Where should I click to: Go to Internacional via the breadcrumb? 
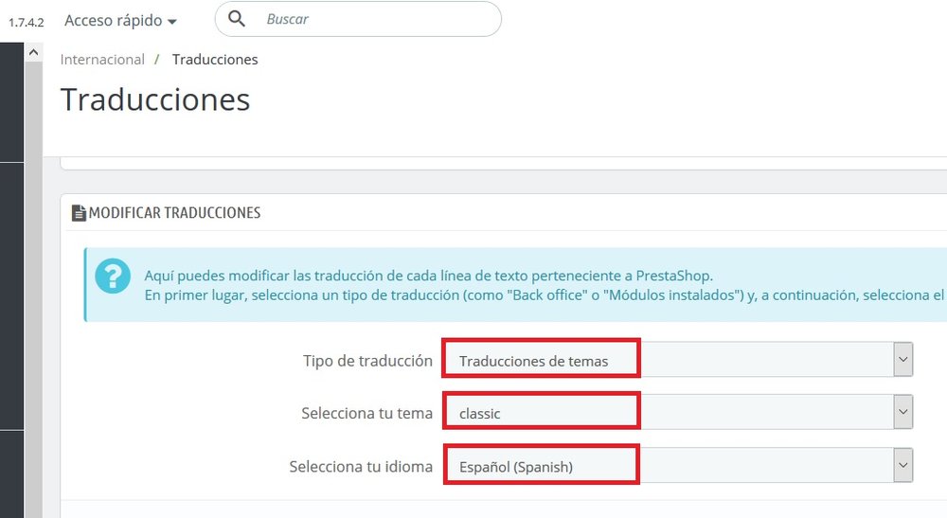(x=102, y=60)
